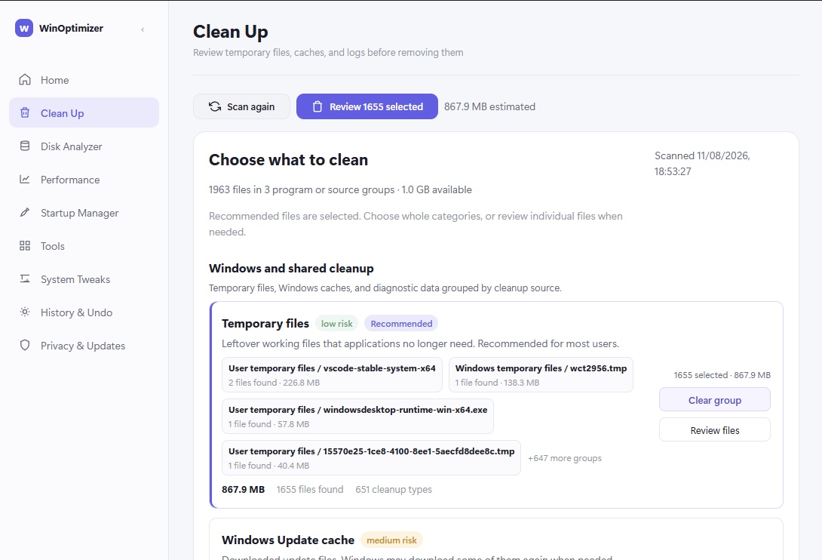Click the Privacy & Updates shield icon
Screen dimensions: 822x560
(25, 346)
